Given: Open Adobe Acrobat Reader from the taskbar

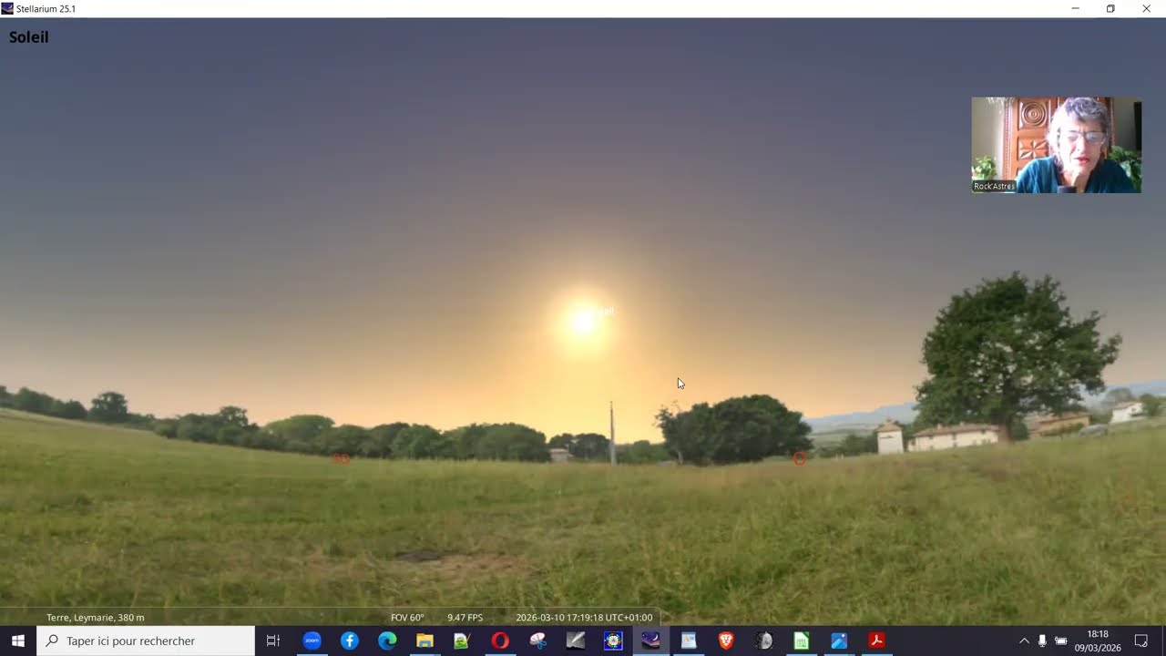Looking at the screenshot, I should click(876, 641).
